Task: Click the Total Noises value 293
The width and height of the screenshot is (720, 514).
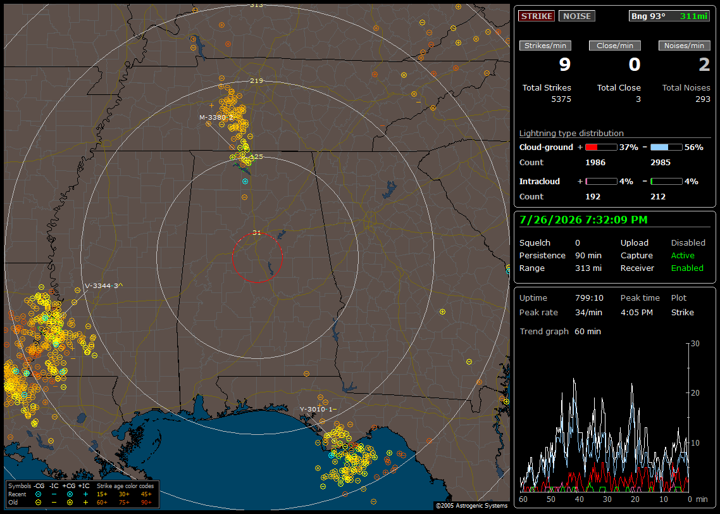Action: (702, 99)
